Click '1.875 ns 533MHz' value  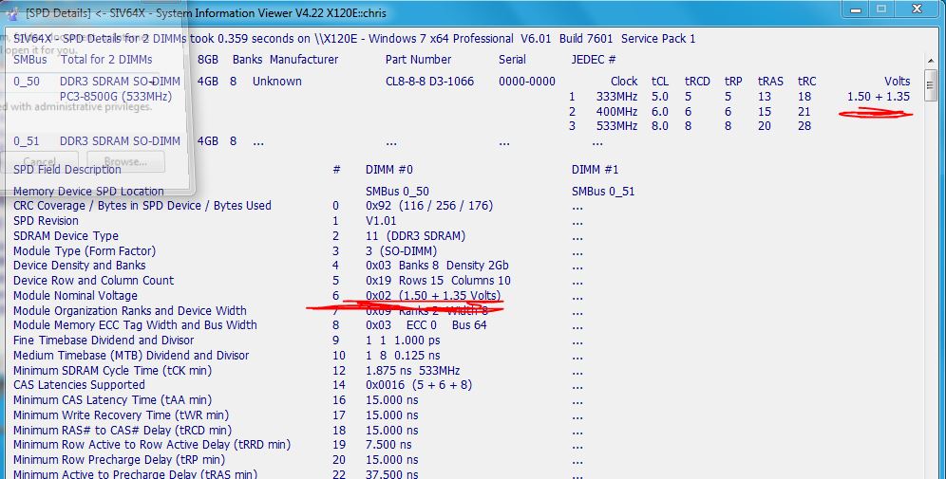pos(412,371)
